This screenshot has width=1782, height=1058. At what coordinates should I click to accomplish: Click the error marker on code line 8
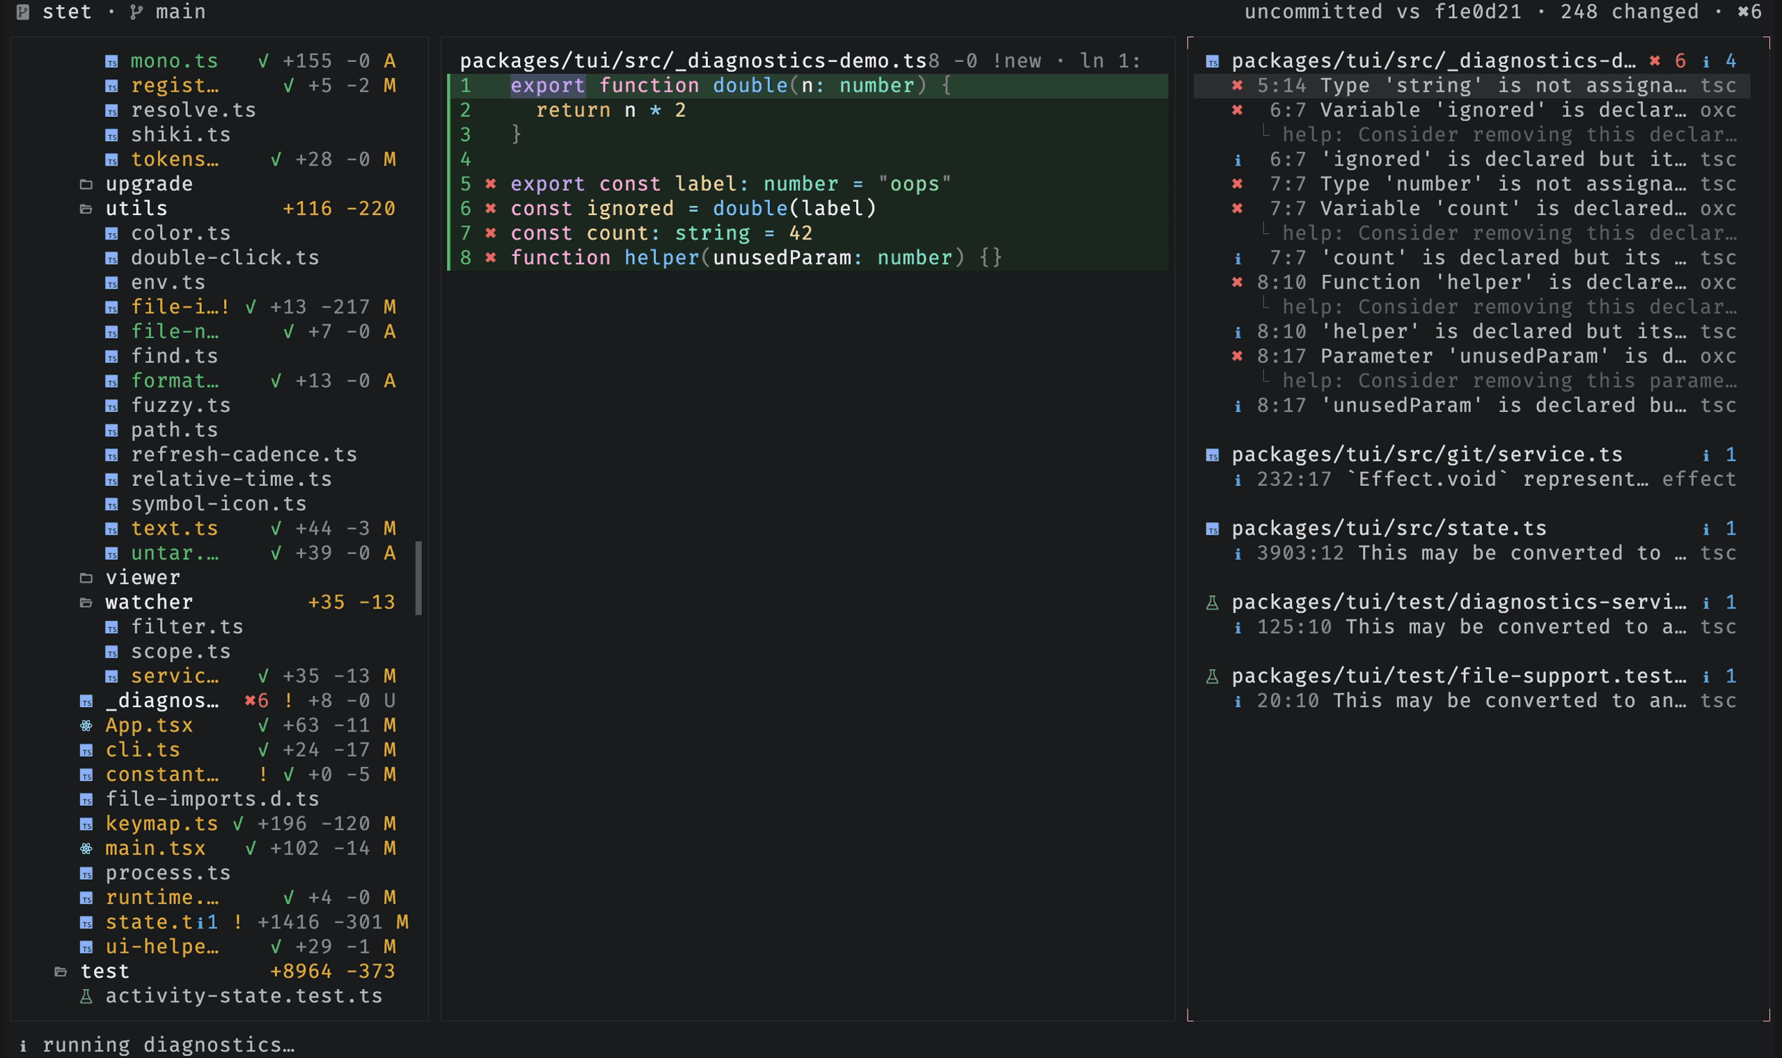[491, 258]
